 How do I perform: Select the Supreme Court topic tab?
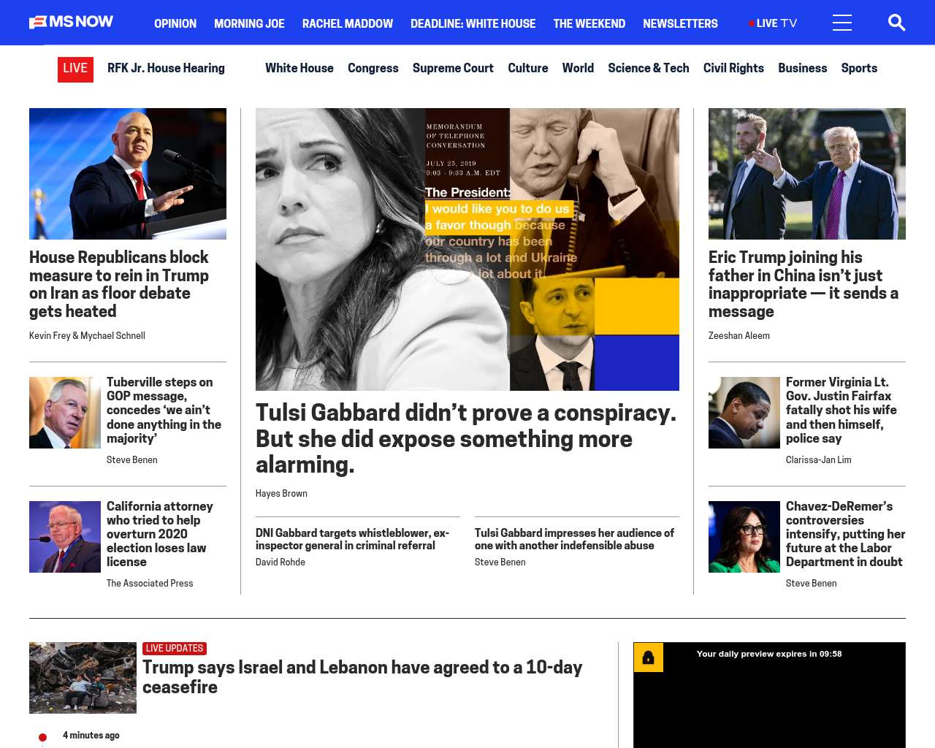(x=453, y=68)
